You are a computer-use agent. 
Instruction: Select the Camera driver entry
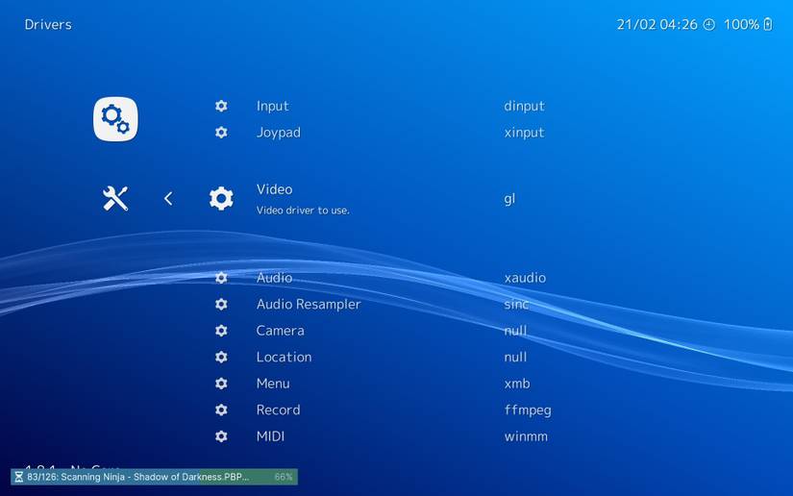coord(280,331)
